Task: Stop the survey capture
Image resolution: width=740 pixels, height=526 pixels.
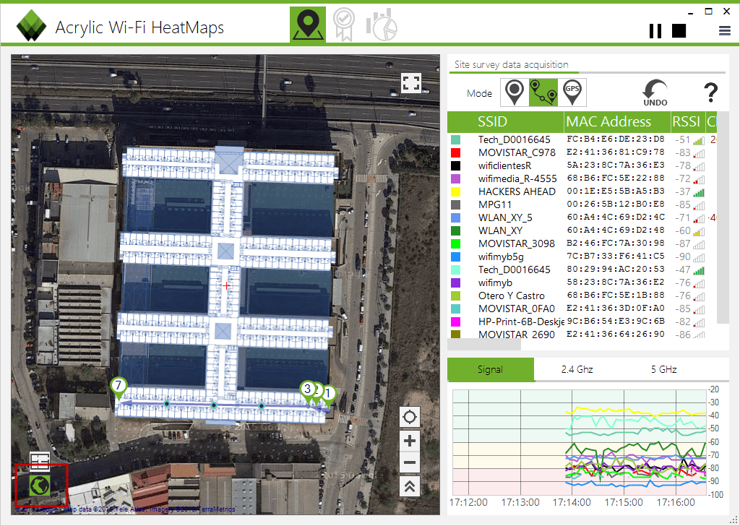Action: (679, 30)
